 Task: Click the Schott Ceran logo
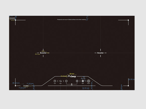coord(12,19)
